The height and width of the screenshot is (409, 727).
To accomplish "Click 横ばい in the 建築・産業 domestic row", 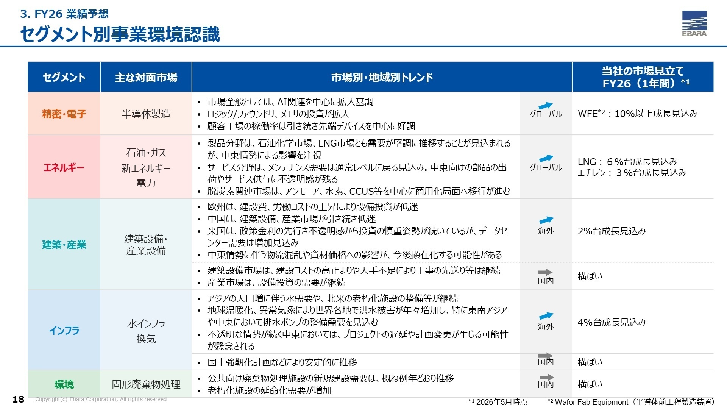I will coord(590,276).
